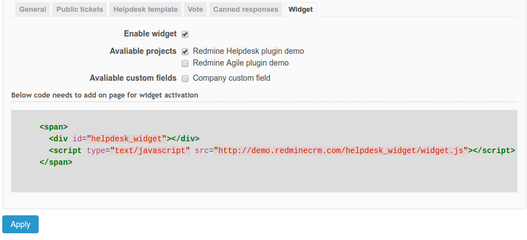527x240 pixels.
Task: Click the widget activation instruction heading
Action: point(104,95)
